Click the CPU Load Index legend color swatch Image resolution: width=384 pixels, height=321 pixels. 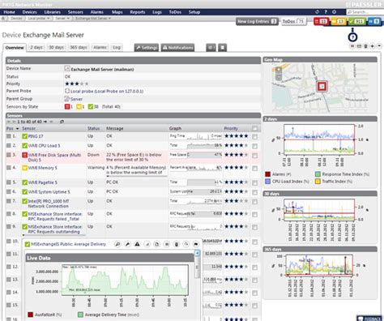point(267,182)
